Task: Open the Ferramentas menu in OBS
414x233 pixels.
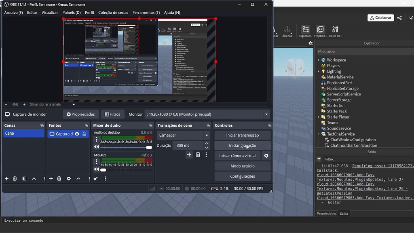Action: [146, 13]
